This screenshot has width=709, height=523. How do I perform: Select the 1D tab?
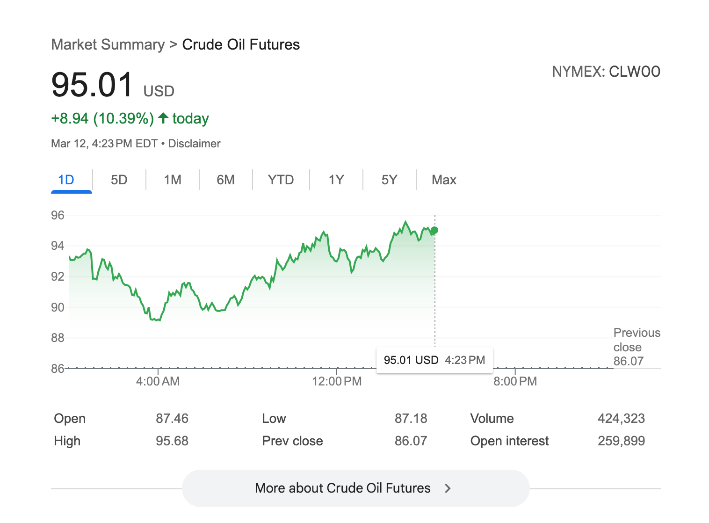[66, 180]
